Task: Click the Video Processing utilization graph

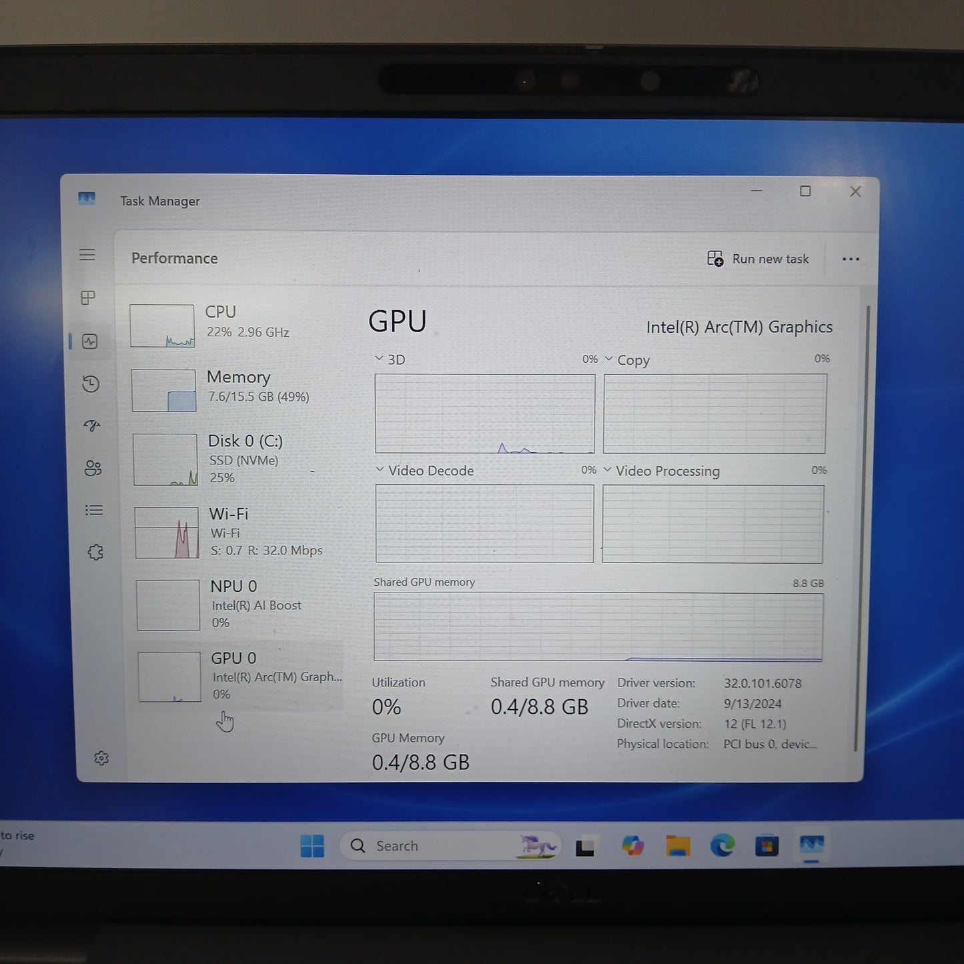Action: click(x=713, y=524)
